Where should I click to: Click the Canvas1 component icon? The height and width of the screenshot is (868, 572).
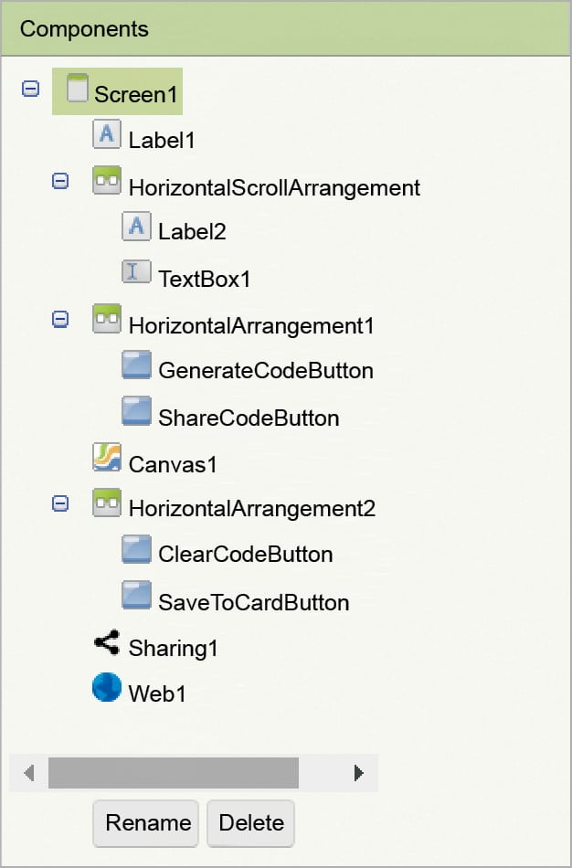click(x=107, y=457)
